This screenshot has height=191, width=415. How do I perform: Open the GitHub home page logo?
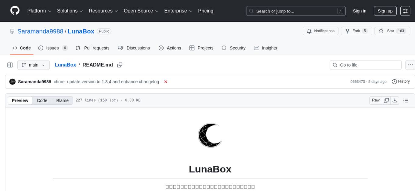tap(15, 11)
